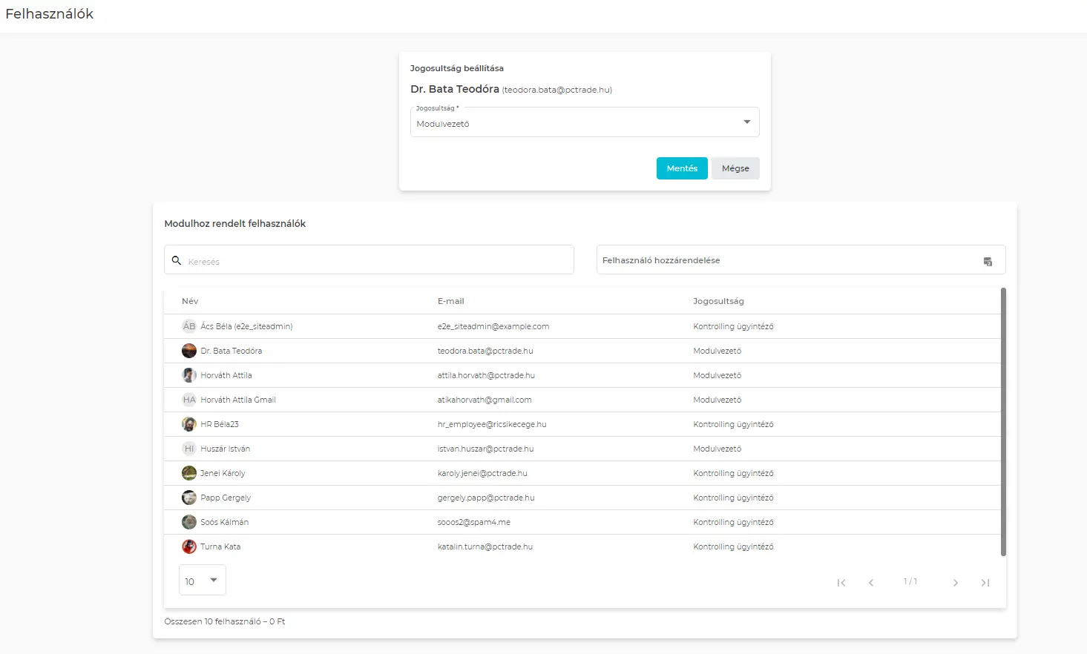Click the assign user icon in the Felhasználó hozzárendelése field
This screenshot has height=654, width=1087.
coord(988,261)
